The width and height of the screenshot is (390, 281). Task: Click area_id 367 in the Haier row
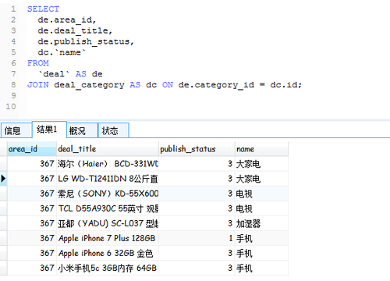click(32, 164)
